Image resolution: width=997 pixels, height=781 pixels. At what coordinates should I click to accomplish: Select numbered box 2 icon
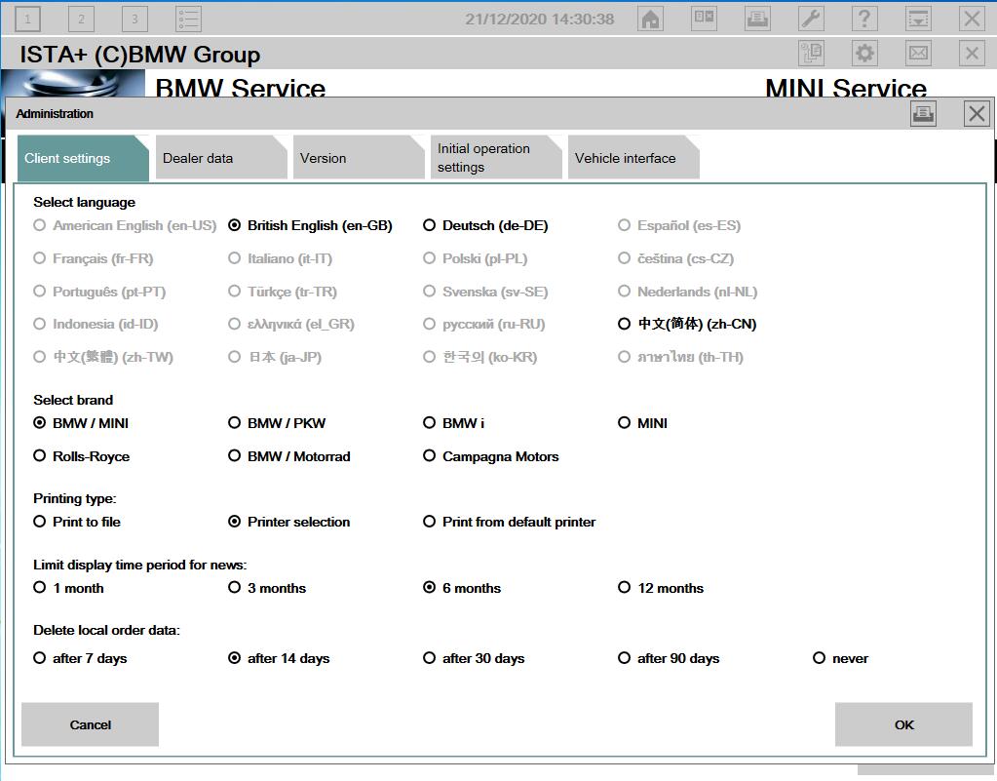pyautogui.click(x=82, y=20)
